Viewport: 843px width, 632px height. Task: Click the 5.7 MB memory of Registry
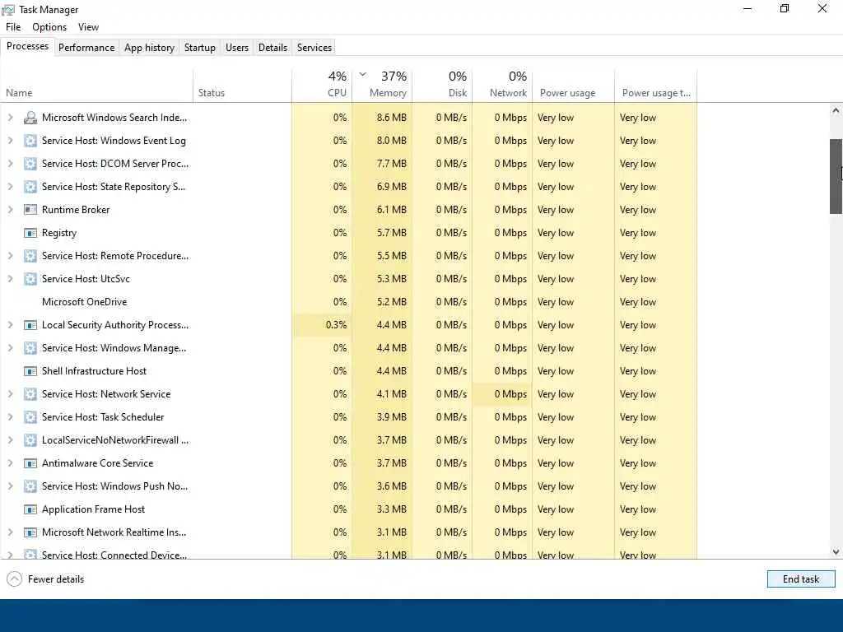(391, 233)
